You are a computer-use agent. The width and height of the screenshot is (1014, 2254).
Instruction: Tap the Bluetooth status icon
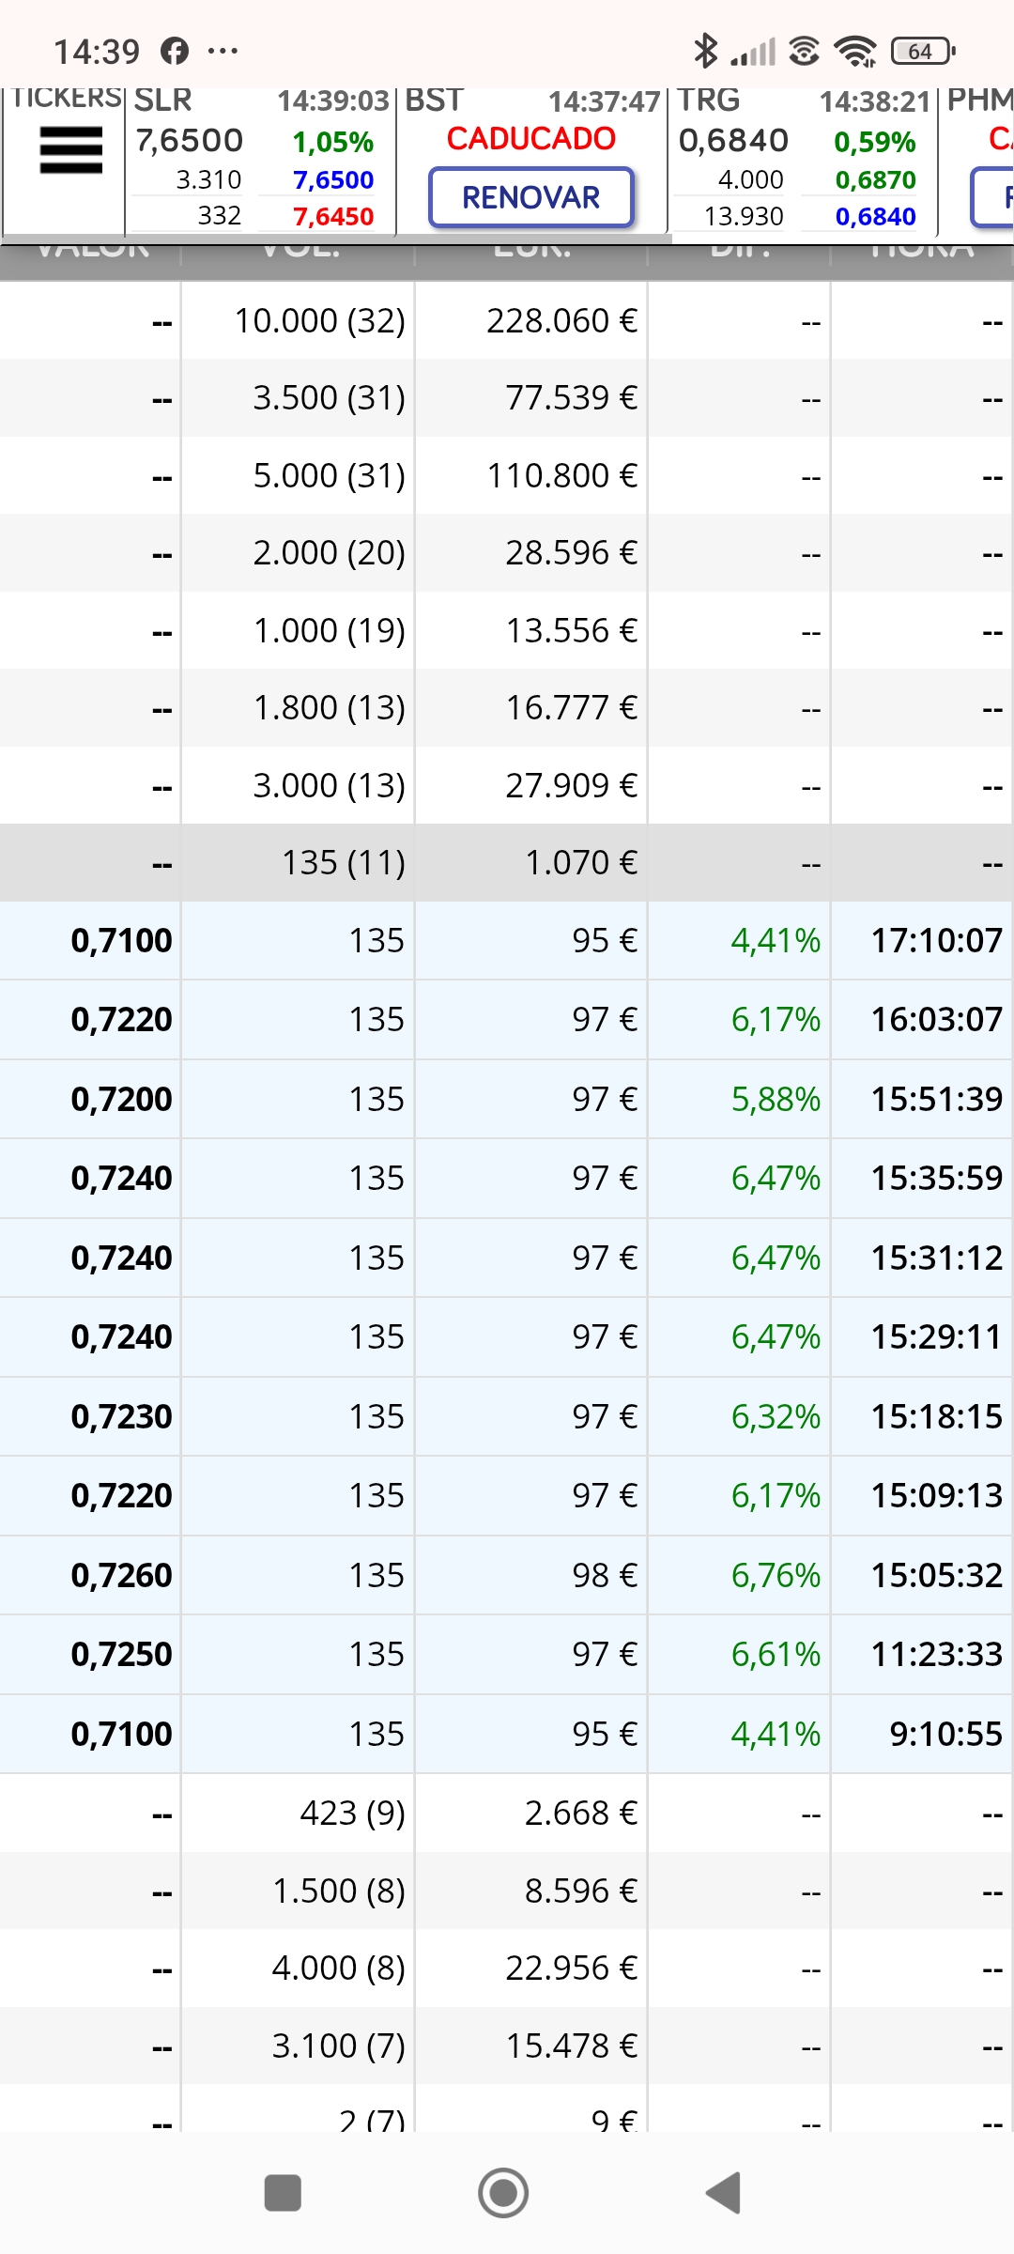tap(705, 51)
